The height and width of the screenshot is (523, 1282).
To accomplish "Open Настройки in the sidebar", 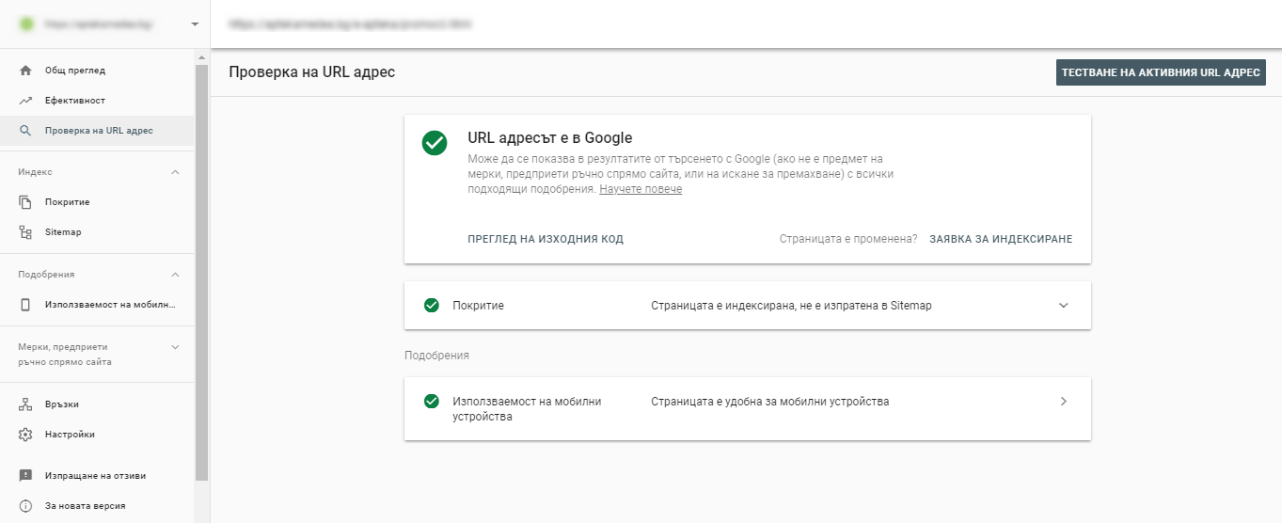I will click(x=97, y=435).
